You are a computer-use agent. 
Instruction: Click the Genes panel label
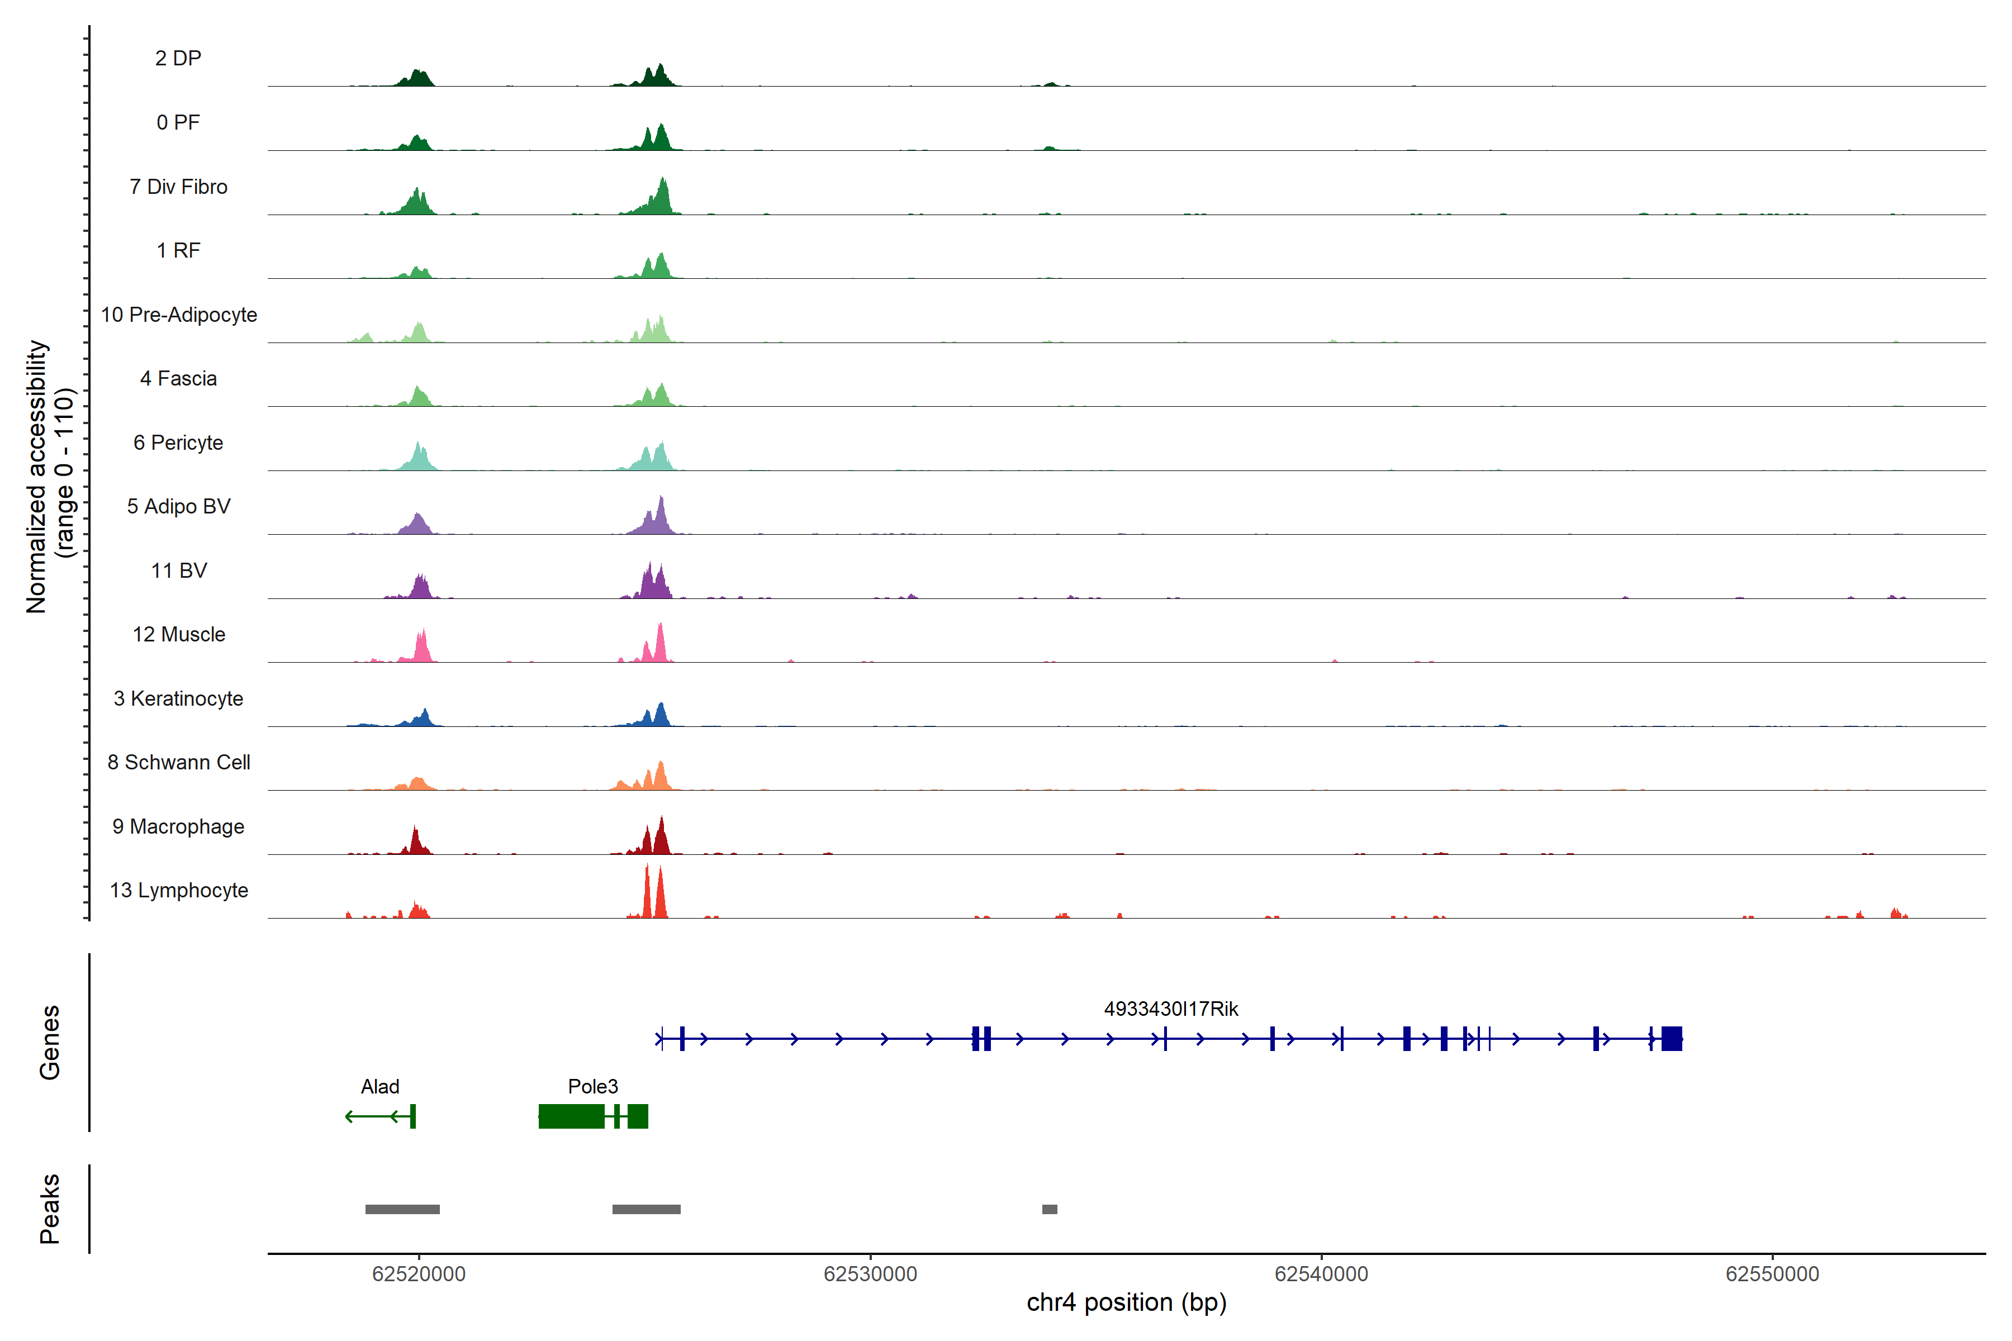coord(50,1042)
